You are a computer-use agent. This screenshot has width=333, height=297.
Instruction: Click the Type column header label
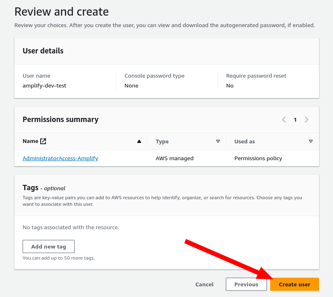(x=162, y=141)
